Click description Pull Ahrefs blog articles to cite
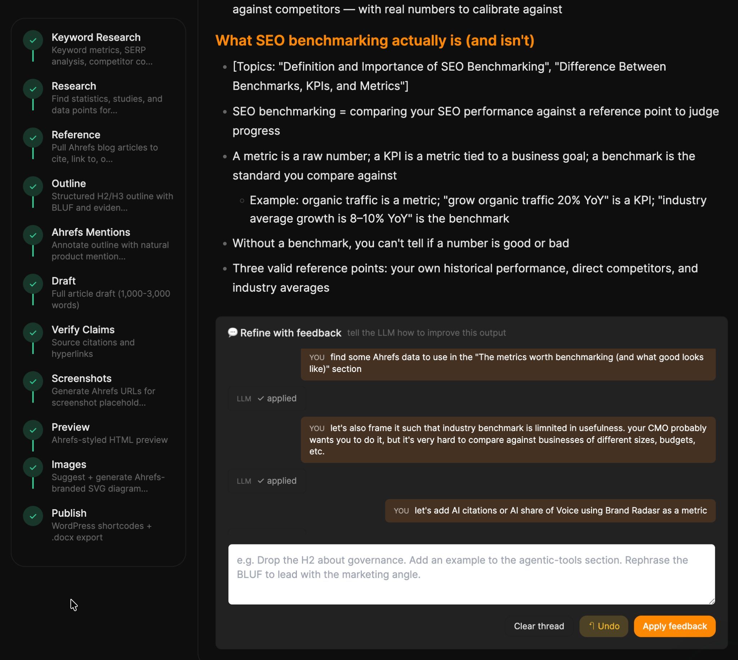The width and height of the screenshot is (738, 660). (105, 153)
